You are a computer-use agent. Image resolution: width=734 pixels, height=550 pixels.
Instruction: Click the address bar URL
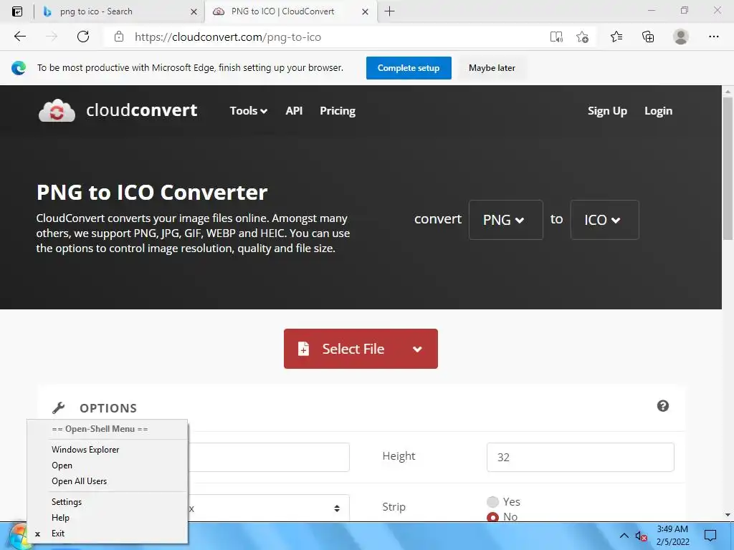click(x=227, y=37)
